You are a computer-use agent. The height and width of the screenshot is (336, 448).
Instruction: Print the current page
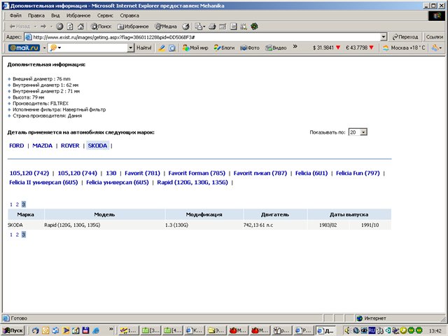[x=212, y=27]
